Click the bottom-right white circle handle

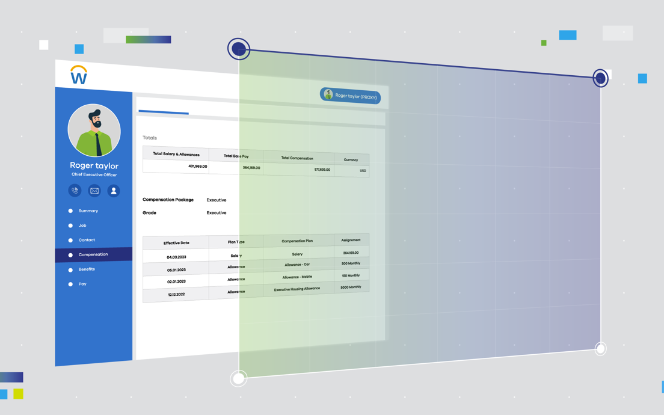tap(600, 349)
